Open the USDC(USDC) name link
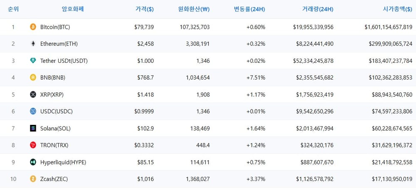 click(x=57, y=112)
